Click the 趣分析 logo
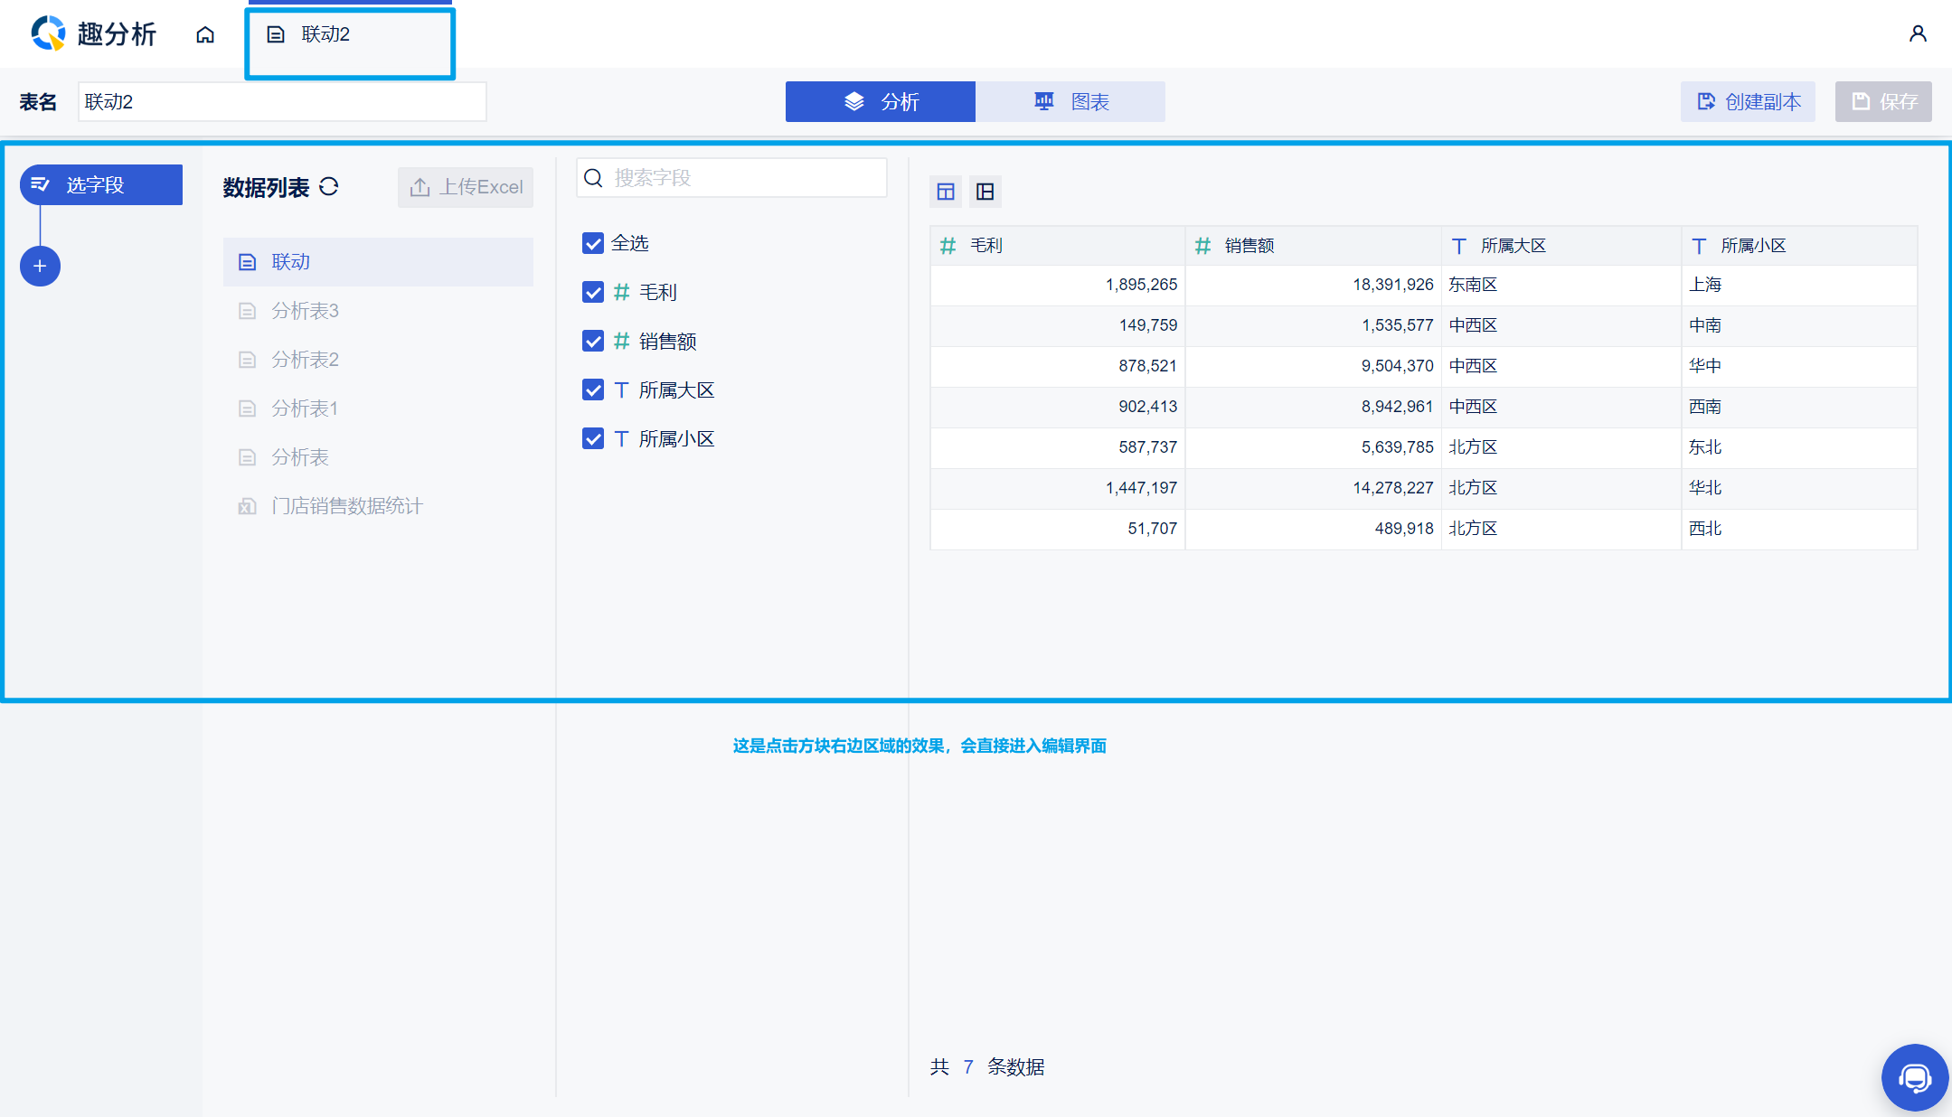This screenshot has width=1952, height=1117. (x=94, y=33)
